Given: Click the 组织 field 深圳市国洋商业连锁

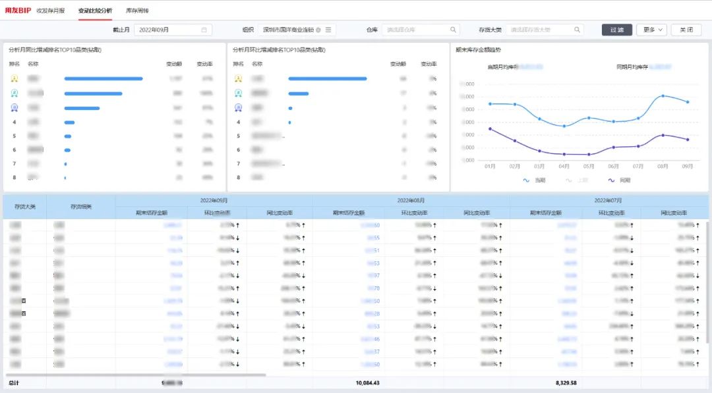Looking at the screenshot, I should coord(297,30).
